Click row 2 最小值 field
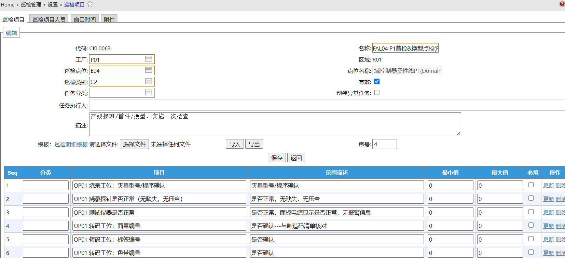The image size is (565, 258). [451, 199]
